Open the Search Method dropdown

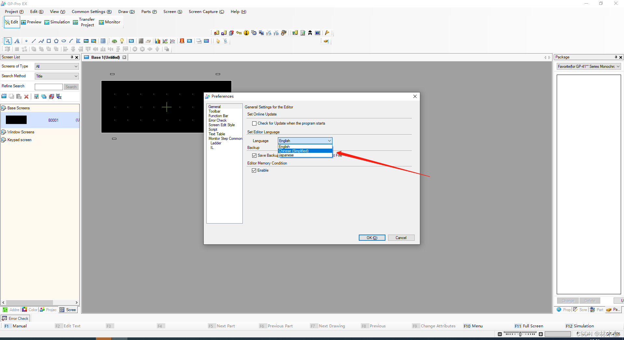click(57, 76)
